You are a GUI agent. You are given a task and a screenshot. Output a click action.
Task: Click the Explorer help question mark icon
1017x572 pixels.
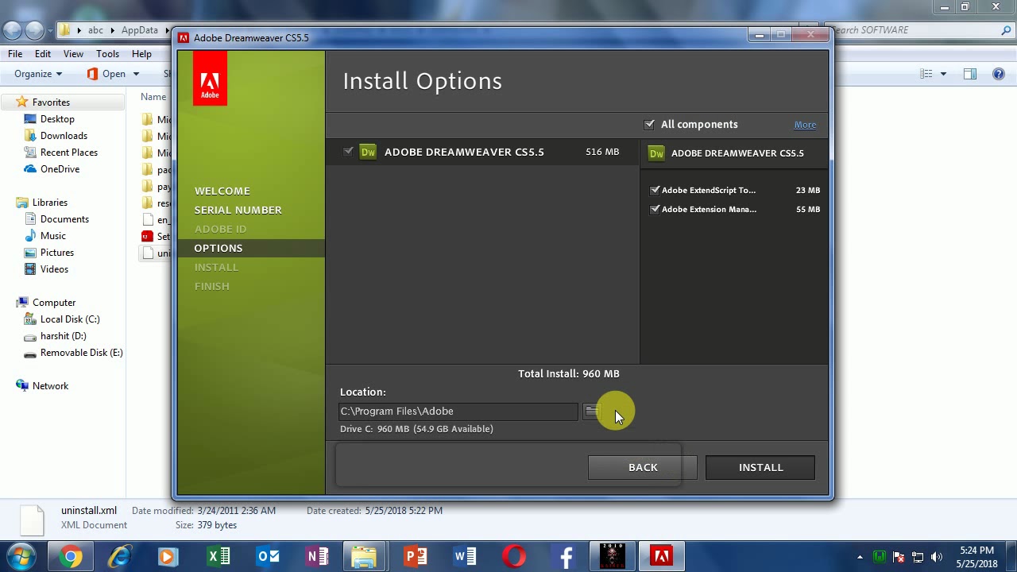[999, 74]
